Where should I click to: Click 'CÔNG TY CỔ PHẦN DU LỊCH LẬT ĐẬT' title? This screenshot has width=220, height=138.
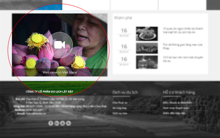click(x=50, y=92)
